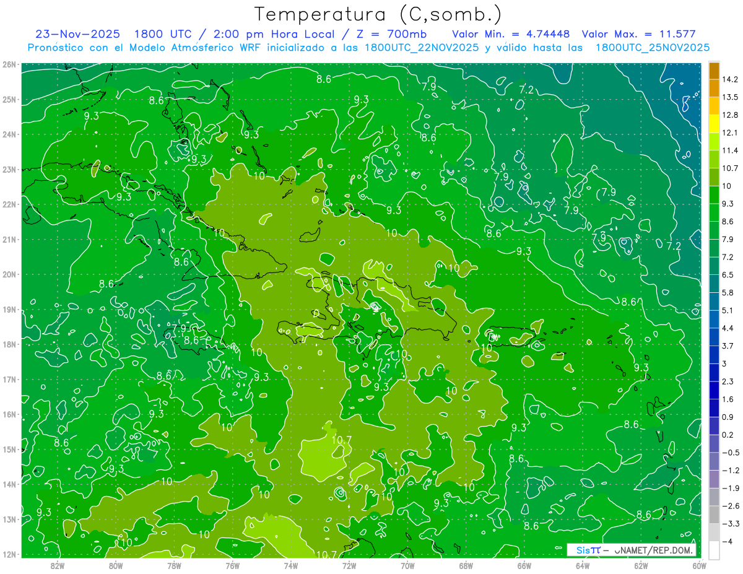The height and width of the screenshot is (574, 743).
Task: Click longitude axis label "82W"
Action: 58,565
